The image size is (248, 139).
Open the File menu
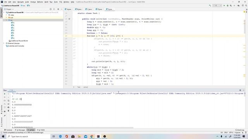[5, 2]
